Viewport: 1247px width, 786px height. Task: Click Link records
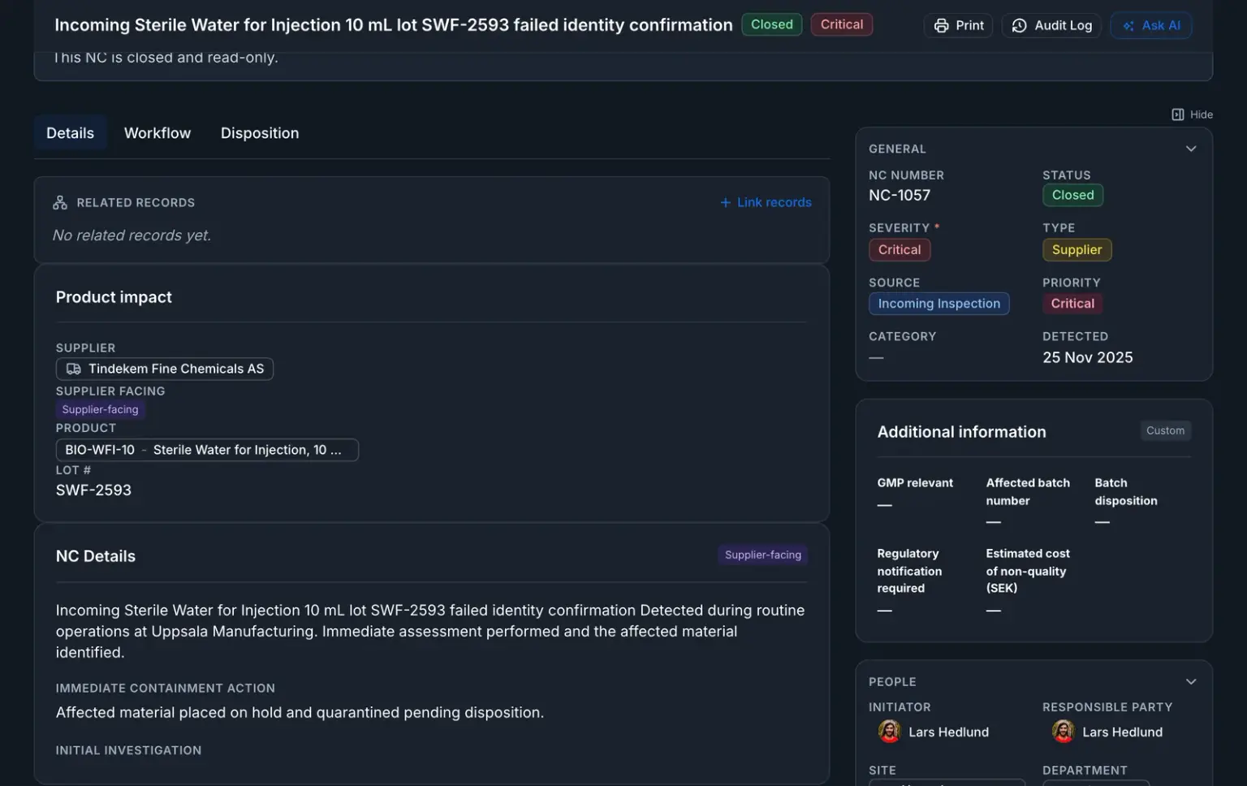(x=766, y=202)
